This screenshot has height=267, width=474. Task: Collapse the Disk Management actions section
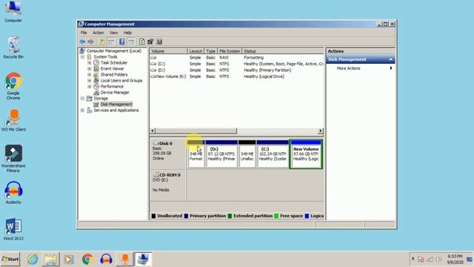(390, 59)
